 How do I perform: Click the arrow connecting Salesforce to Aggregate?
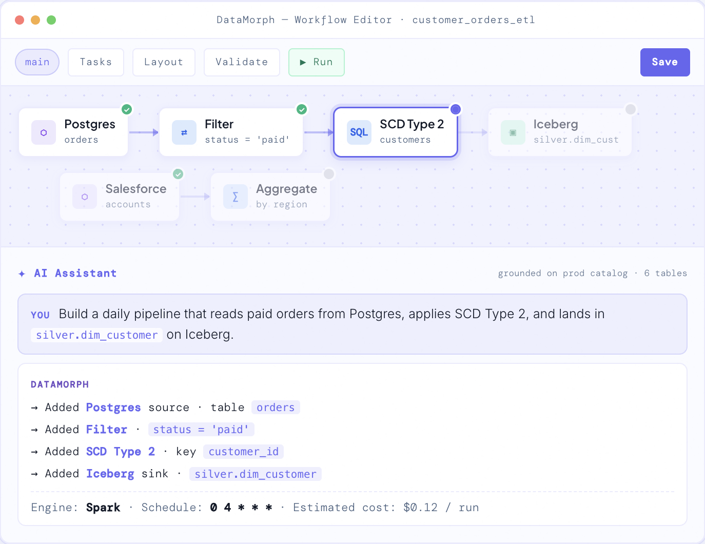coord(195,197)
